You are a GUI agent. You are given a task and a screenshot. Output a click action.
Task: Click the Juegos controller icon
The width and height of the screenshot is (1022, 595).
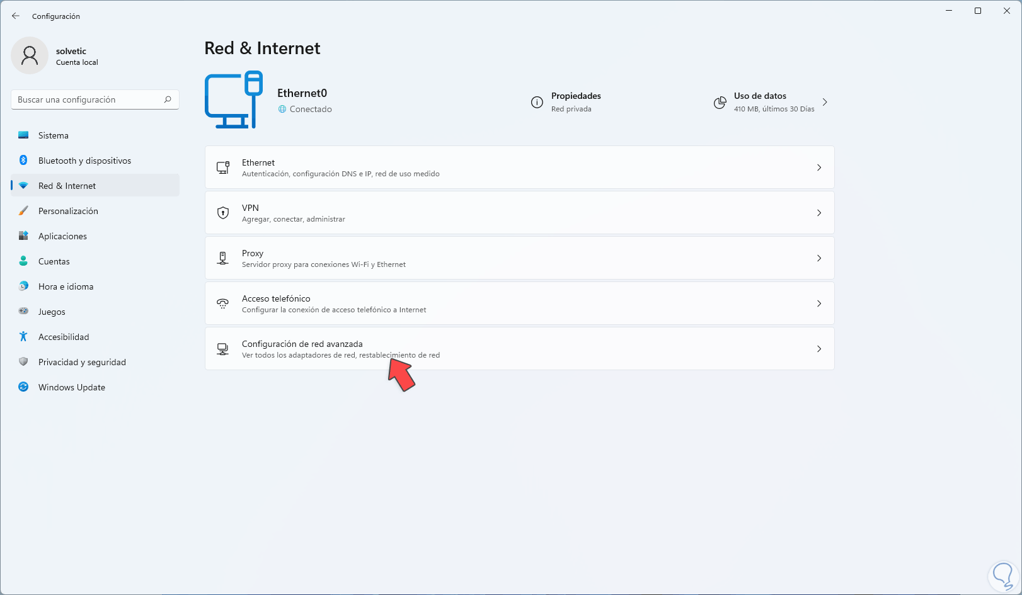point(23,311)
